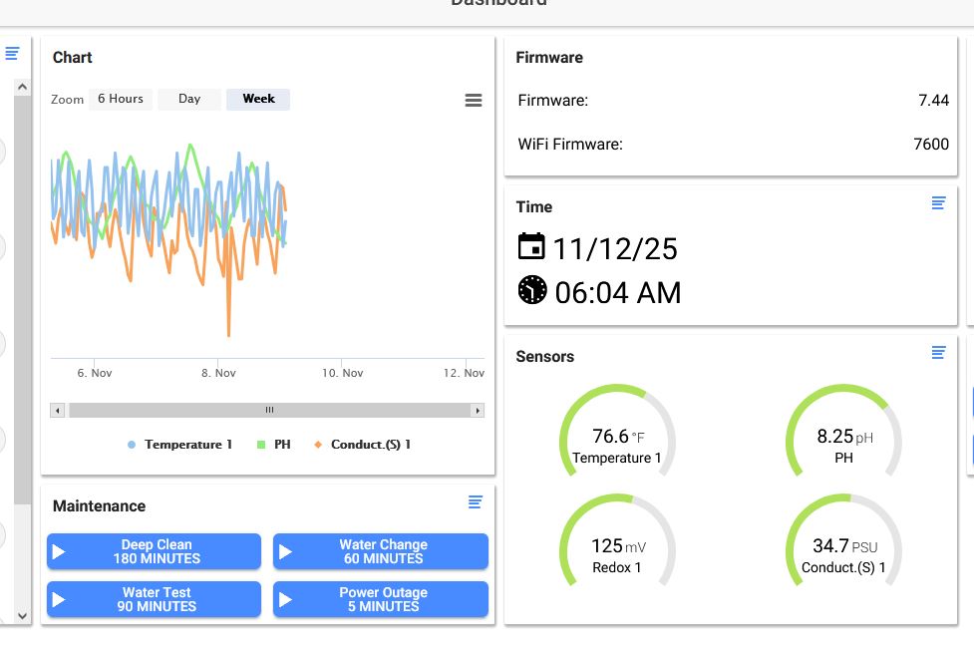Select the Week zoom option

click(258, 99)
